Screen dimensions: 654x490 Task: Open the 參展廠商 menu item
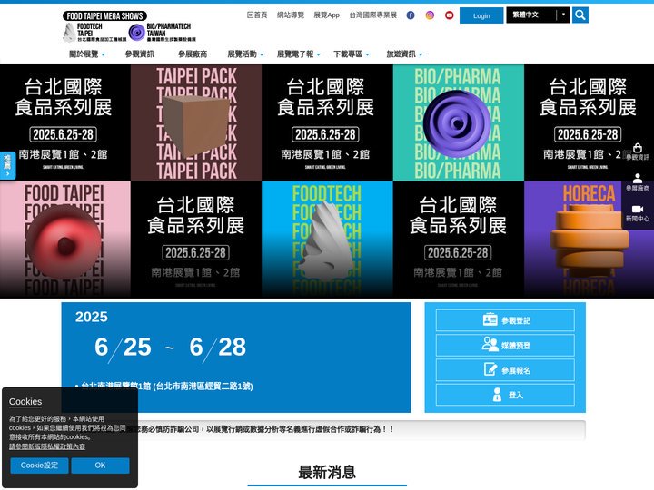pos(193,54)
